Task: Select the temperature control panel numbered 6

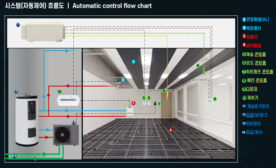Action: pyautogui.click(x=149, y=103)
